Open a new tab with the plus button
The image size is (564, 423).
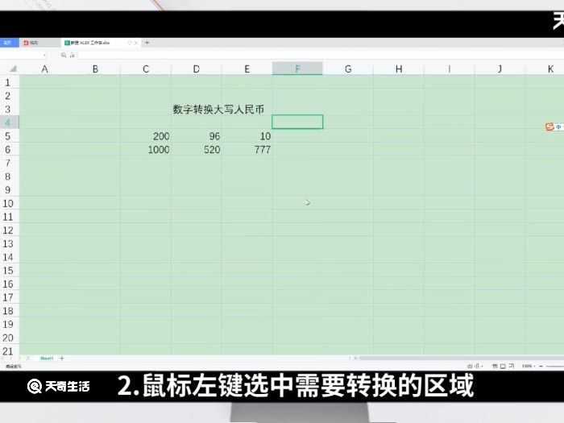click(147, 43)
